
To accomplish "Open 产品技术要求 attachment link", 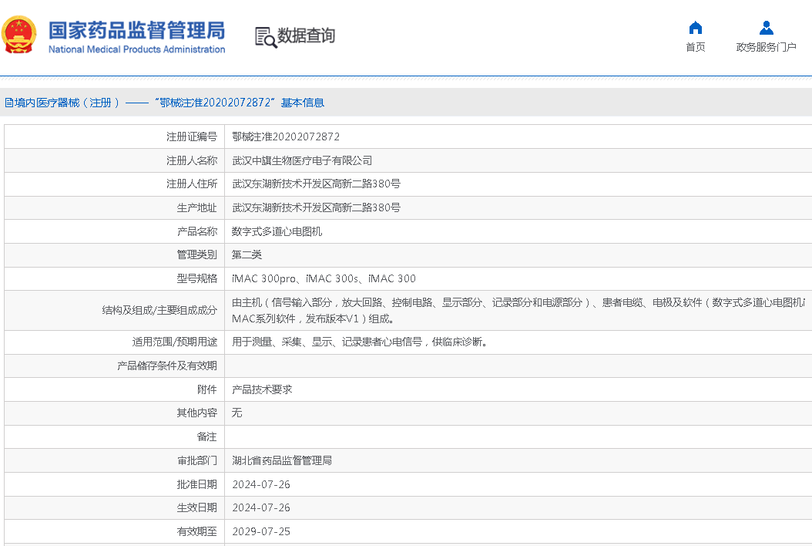I will (x=262, y=389).
